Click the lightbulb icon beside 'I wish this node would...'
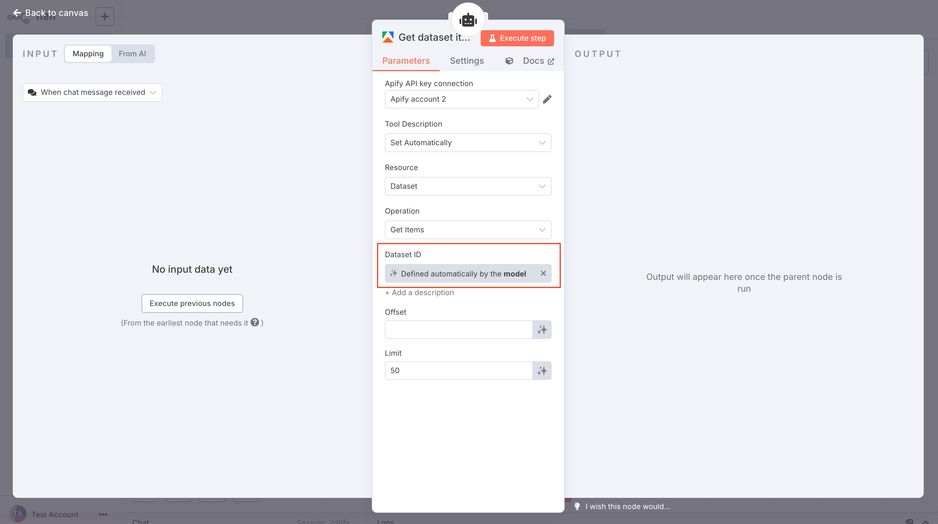This screenshot has height=524, width=938. point(577,506)
